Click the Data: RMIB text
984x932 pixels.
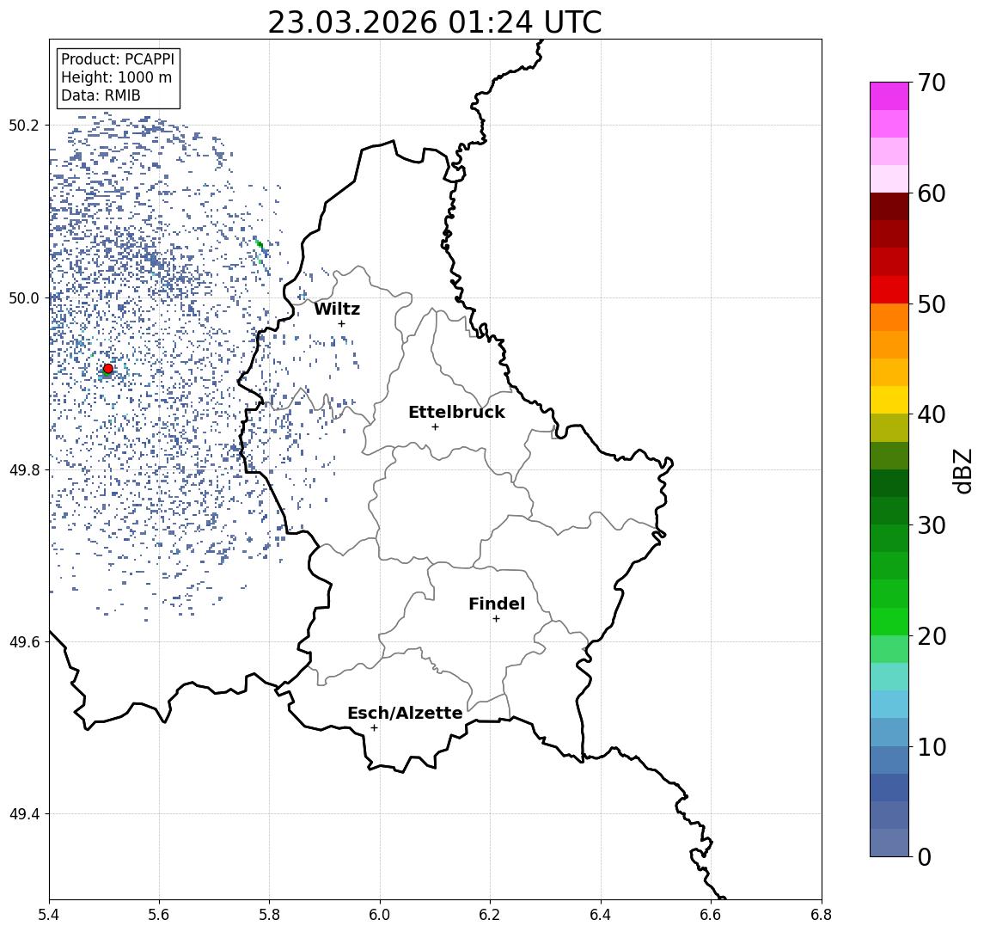101,95
